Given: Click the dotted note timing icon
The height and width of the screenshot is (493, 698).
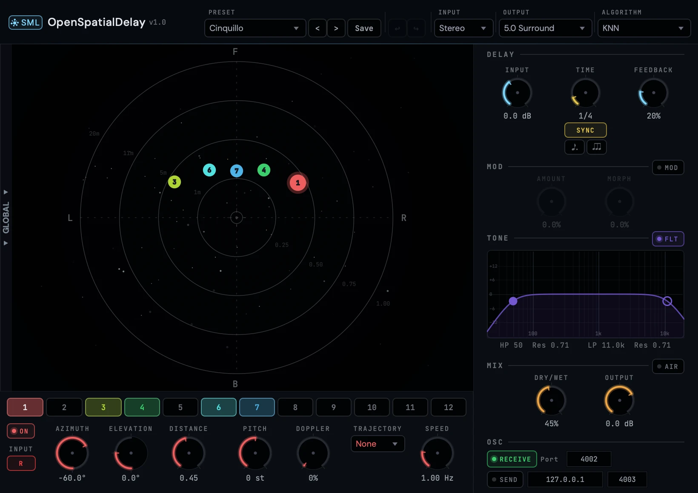Looking at the screenshot, I should click(575, 147).
